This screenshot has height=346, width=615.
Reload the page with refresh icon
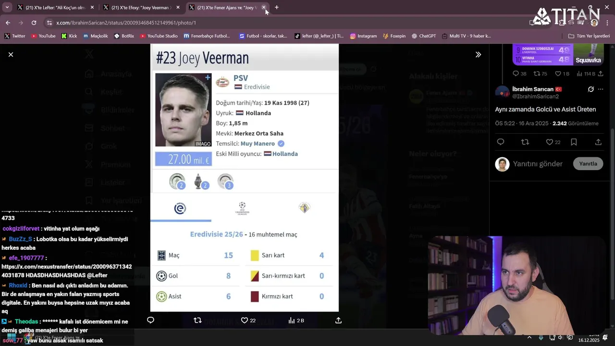34,23
